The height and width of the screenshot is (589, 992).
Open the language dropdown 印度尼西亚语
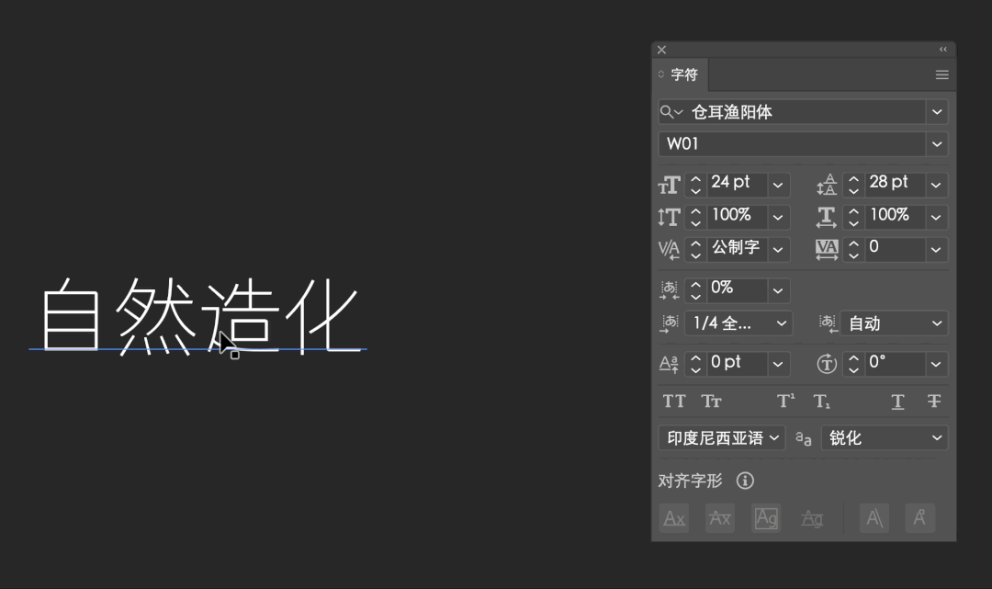(x=722, y=437)
